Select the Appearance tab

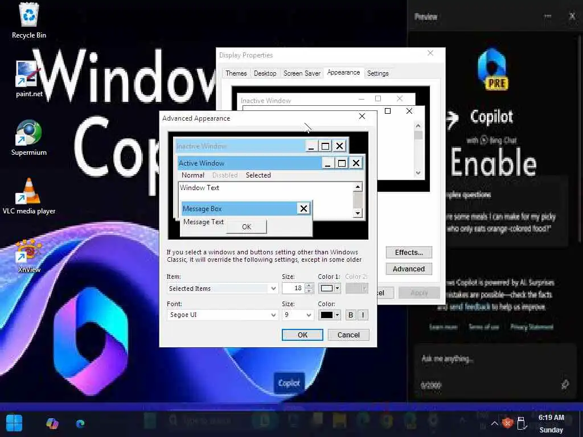[343, 72]
